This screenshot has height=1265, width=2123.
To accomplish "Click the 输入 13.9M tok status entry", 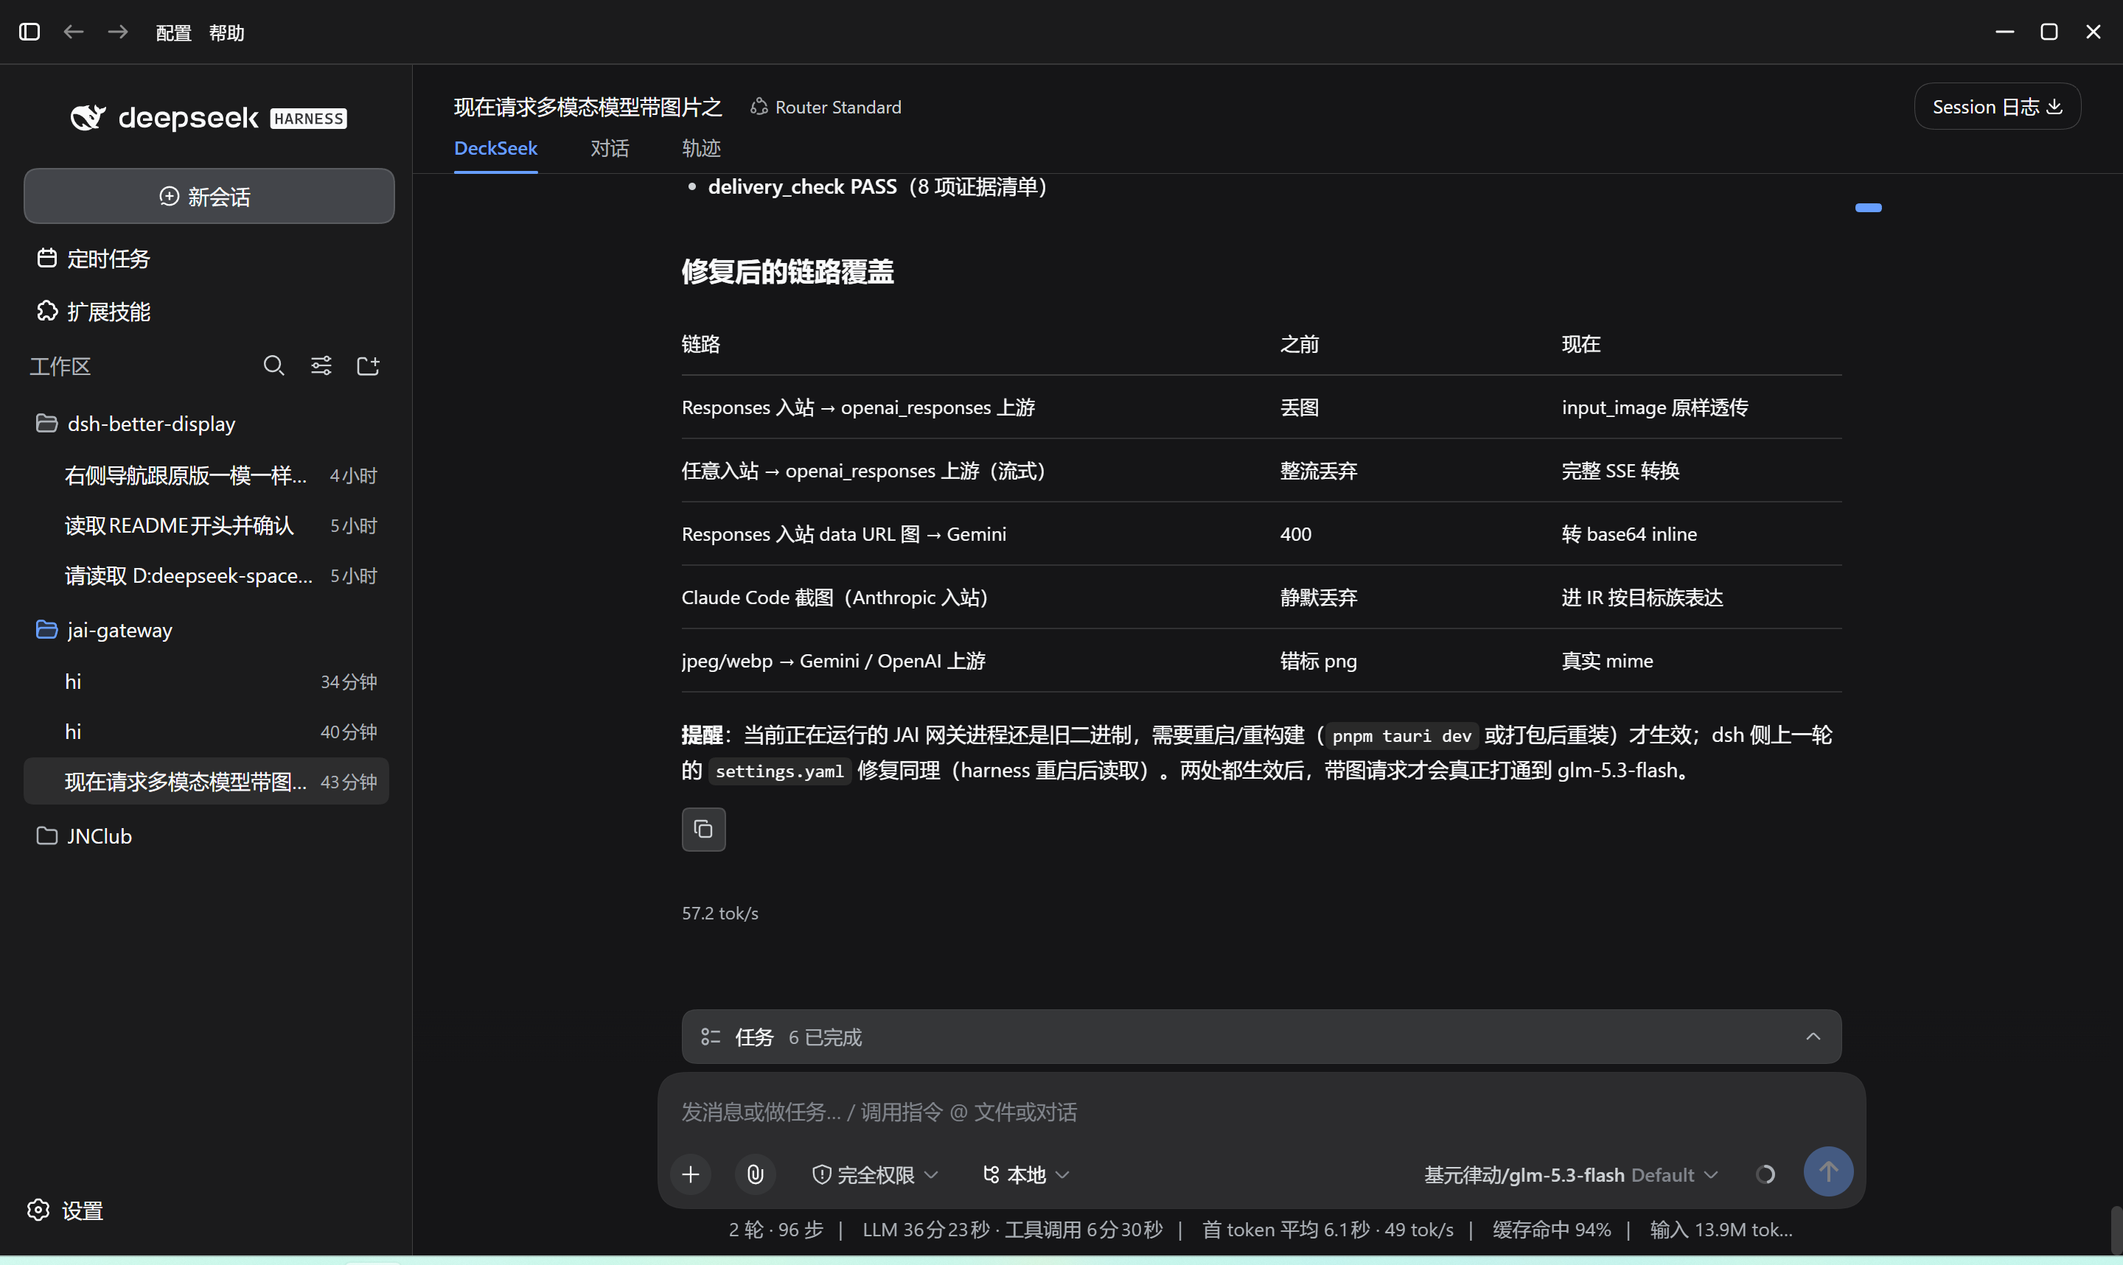I will (x=1721, y=1229).
